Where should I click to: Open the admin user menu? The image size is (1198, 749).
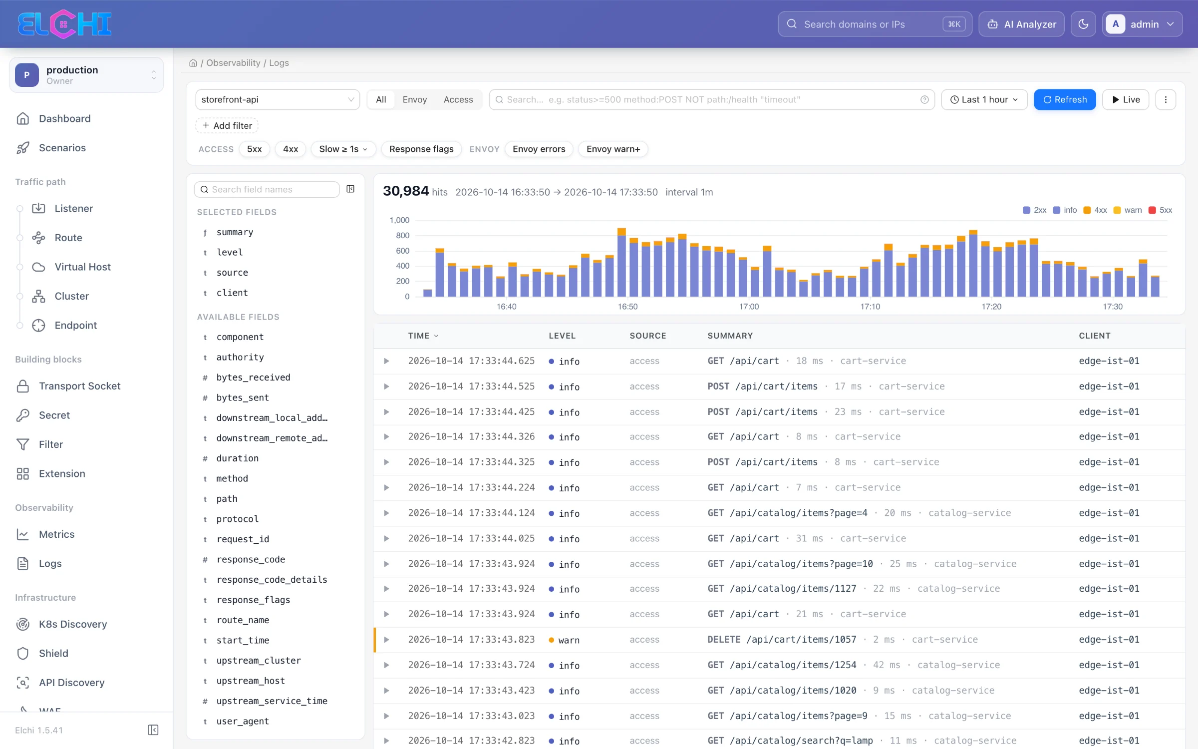[x=1142, y=24]
